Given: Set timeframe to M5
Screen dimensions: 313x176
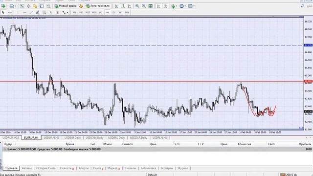Looking at the screenshot, I should pos(81,12).
